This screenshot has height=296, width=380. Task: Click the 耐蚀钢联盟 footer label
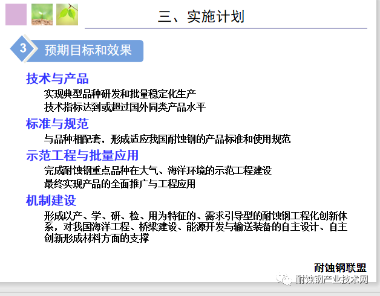[339, 268]
